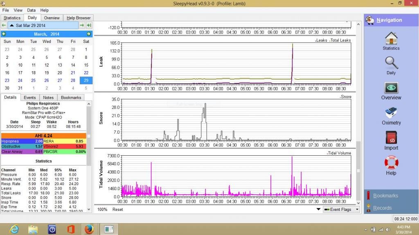Show previous month in calendar
This screenshot has height=235, width=419.
click(x=4, y=34)
